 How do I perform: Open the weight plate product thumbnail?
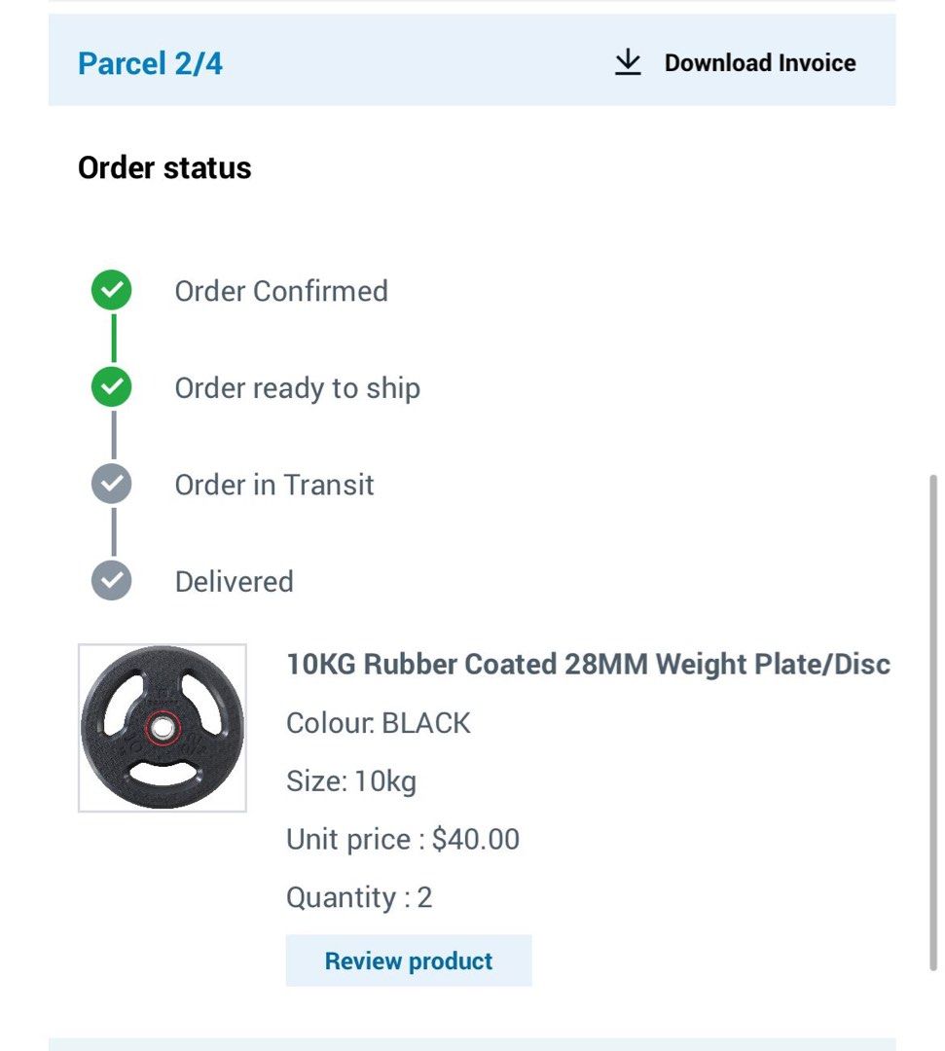163,728
